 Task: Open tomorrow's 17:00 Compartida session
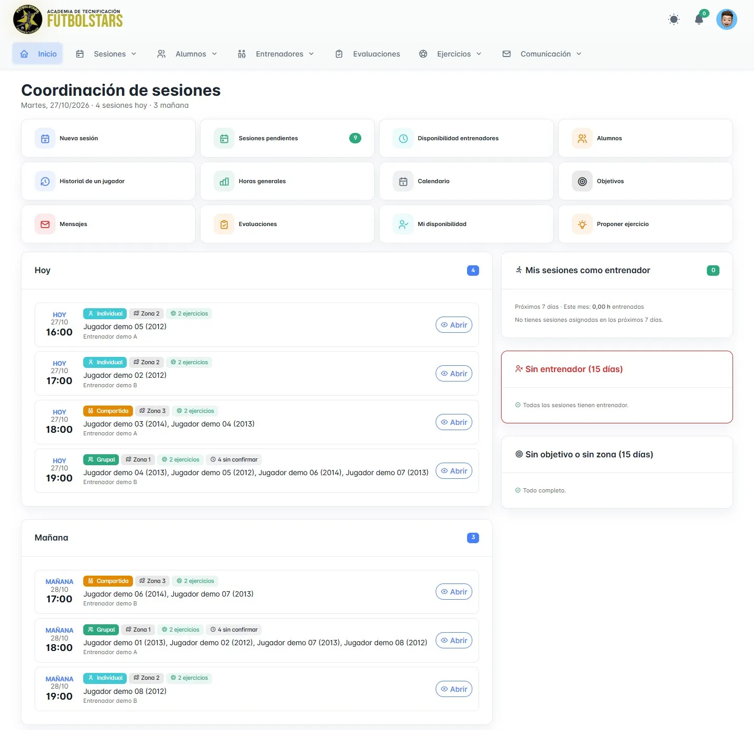[454, 592]
